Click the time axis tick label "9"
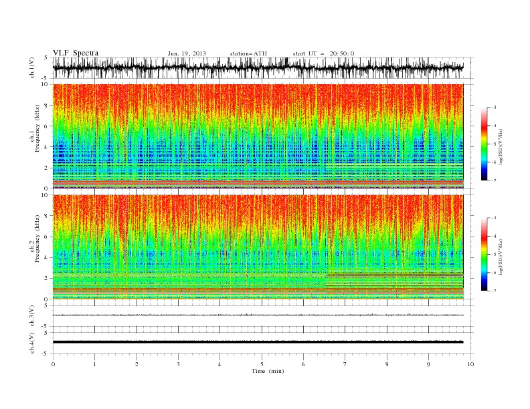The image size is (530, 409). [x=428, y=364]
